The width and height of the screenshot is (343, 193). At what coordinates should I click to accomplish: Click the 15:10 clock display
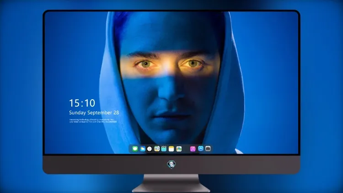click(82, 103)
